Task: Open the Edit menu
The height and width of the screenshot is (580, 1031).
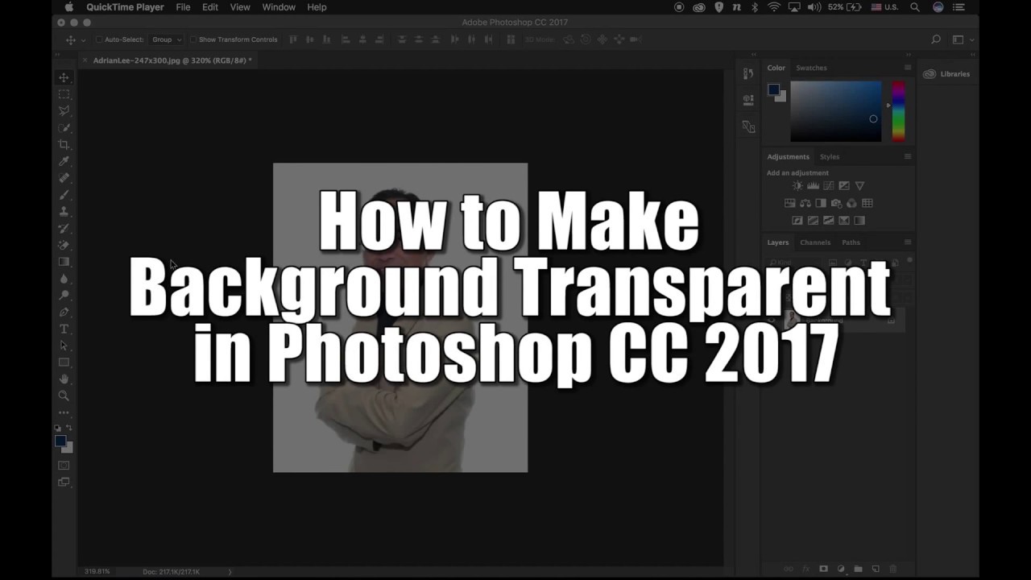Action: pyautogui.click(x=210, y=7)
